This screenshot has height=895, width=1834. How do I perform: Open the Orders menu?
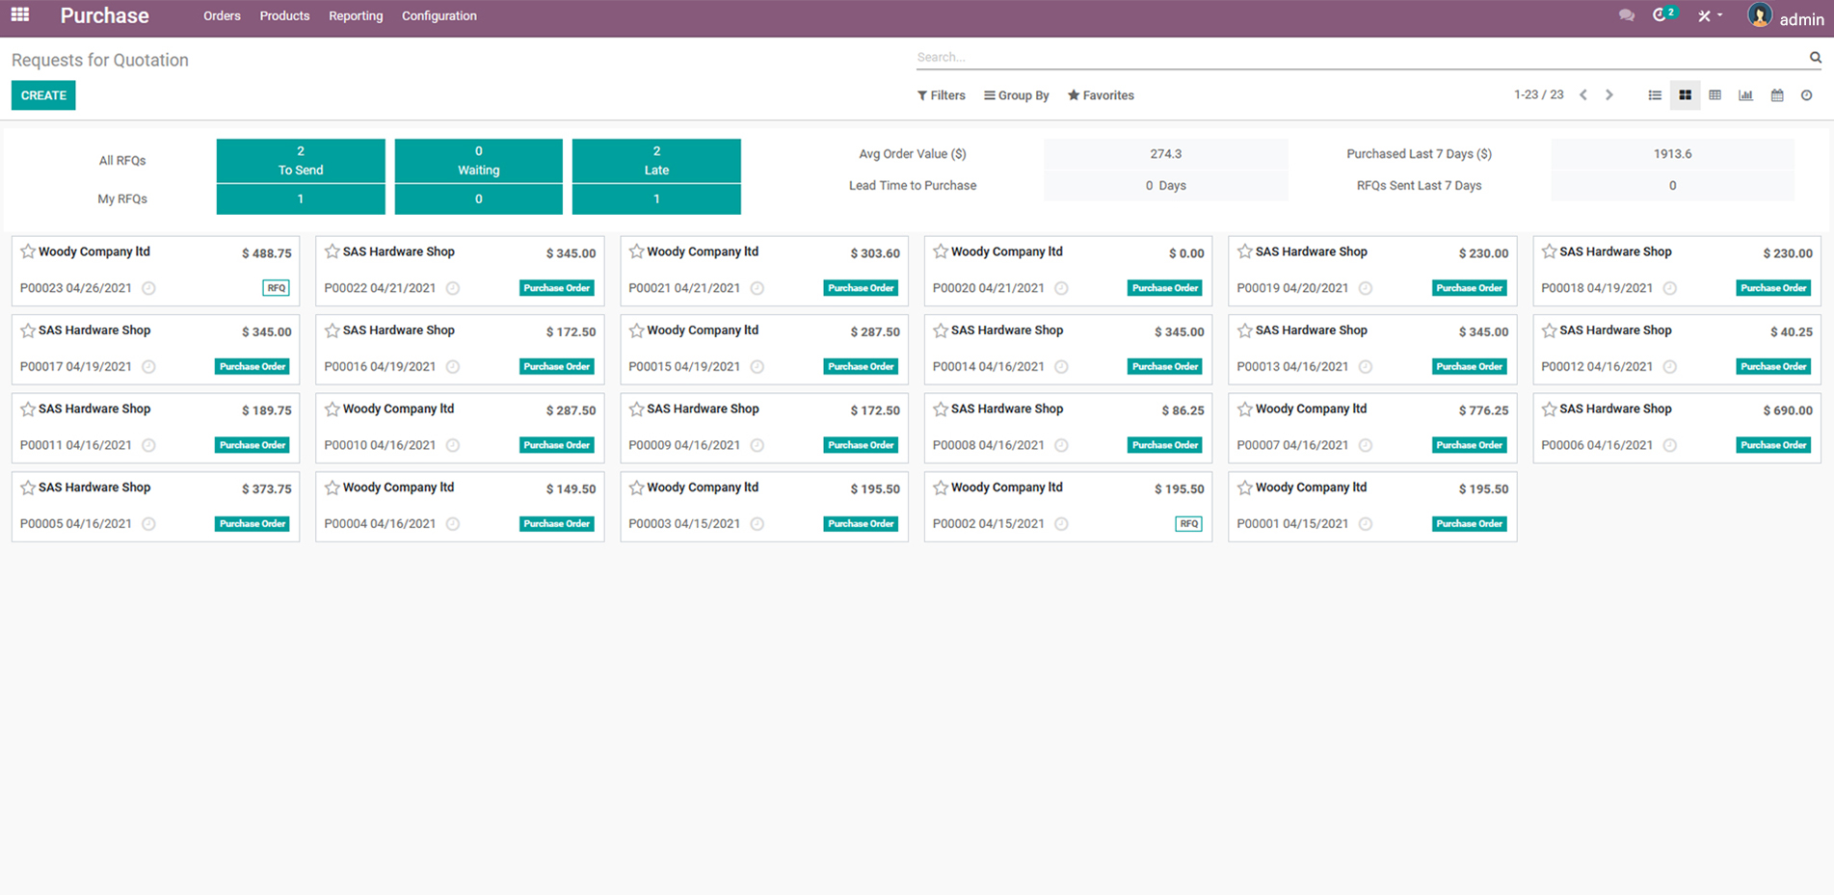(x=222, y=16)
